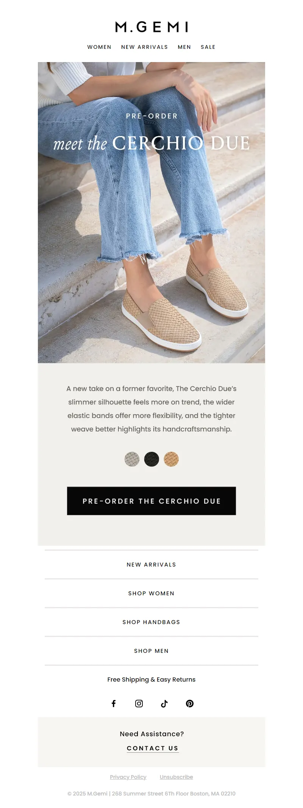Follow the Shop Handbags link

[151, 622]
